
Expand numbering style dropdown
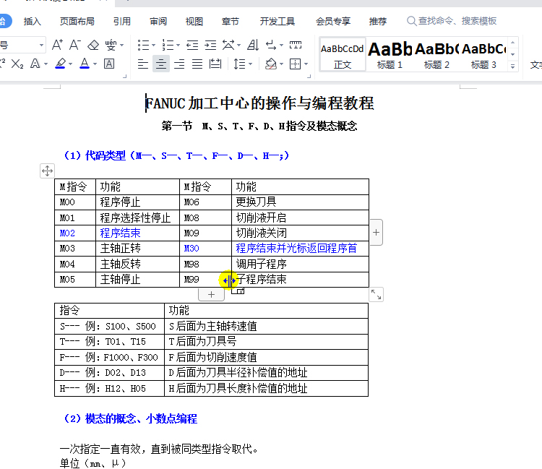click(x=178, y=46)
